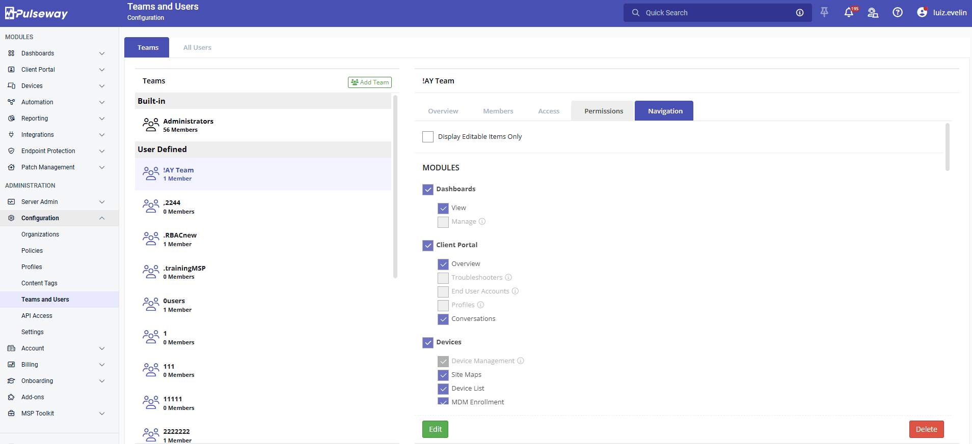Toggle the Dashboards module checkbox
972x444 pixels.
[428, 189]
